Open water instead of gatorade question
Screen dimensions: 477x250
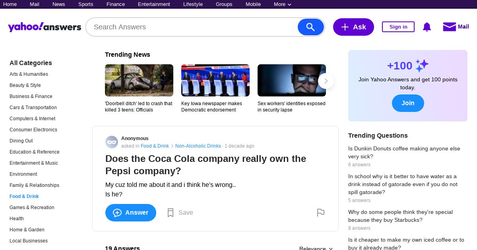(x=403, y=184)
